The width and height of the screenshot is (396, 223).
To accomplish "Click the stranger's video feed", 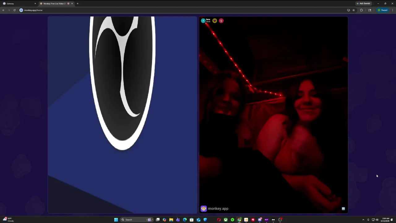I will pyautogui.click(x=273, y=115).
